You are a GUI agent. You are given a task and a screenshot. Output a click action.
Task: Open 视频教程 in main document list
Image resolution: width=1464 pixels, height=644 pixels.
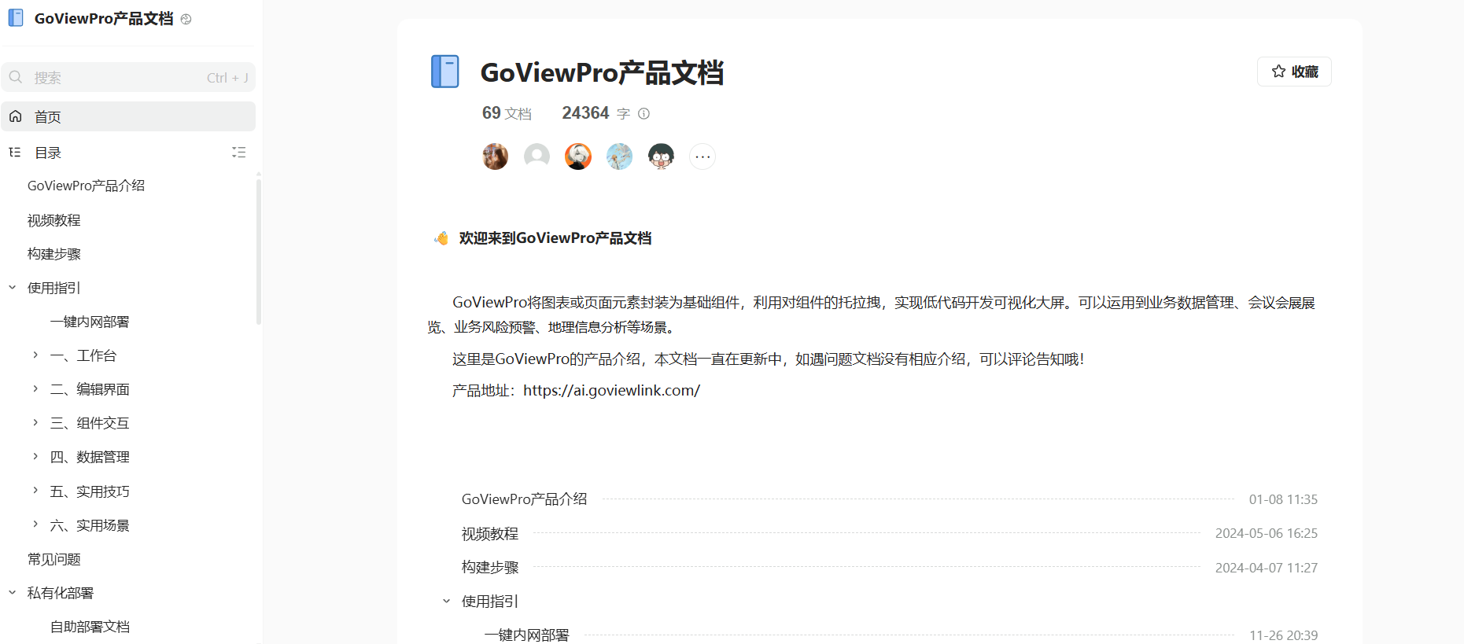point(490,534)
